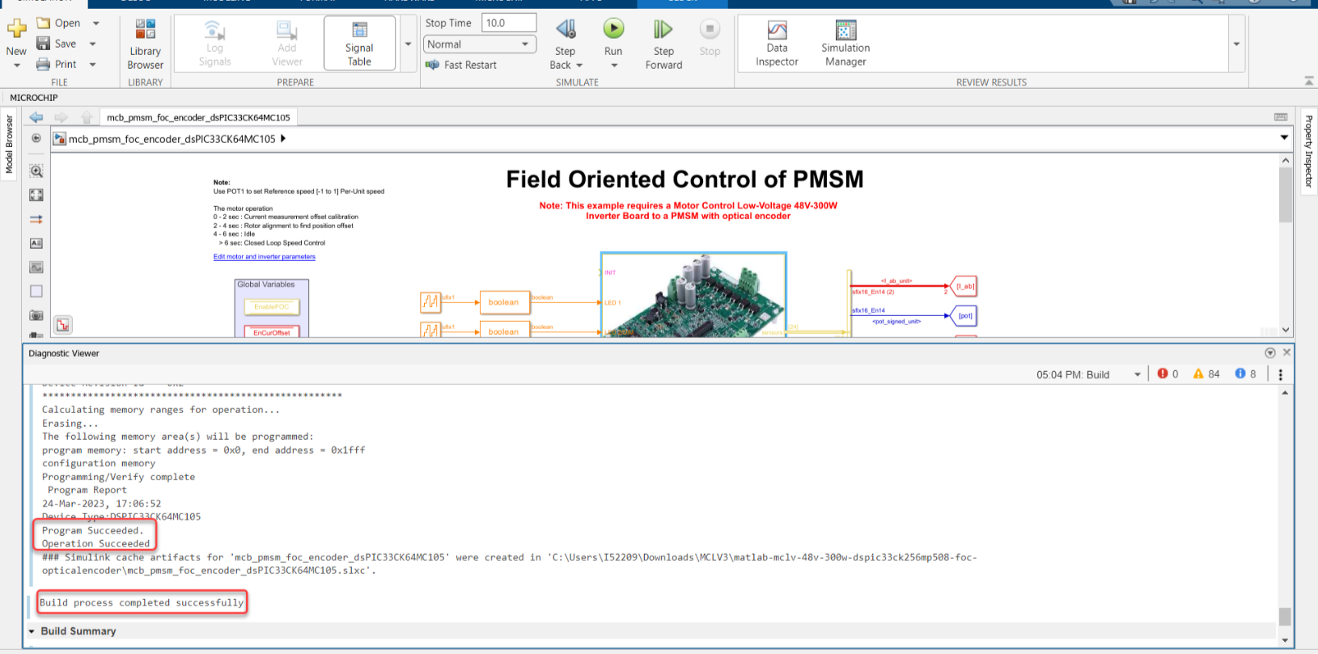
Task: Open the Property Inspector side tab
Action: (x=1308, y=151)
